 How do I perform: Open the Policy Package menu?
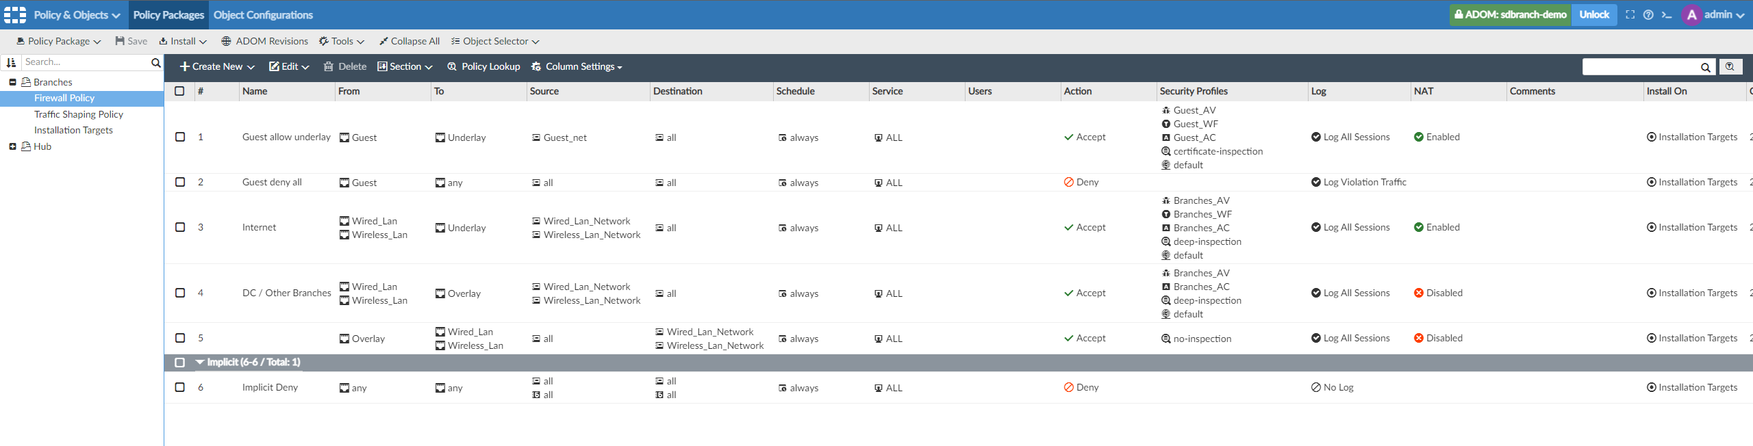(x=59, y=41)
